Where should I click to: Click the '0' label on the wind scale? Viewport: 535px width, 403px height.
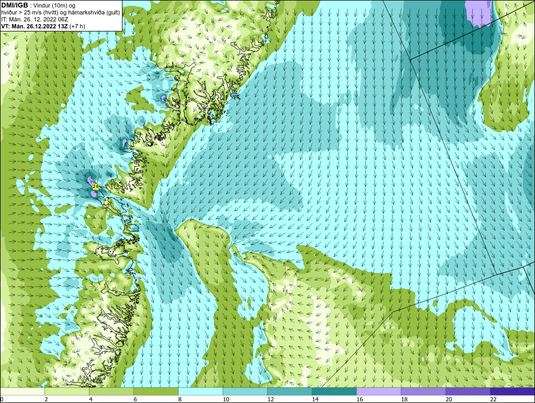pos(2,399)
